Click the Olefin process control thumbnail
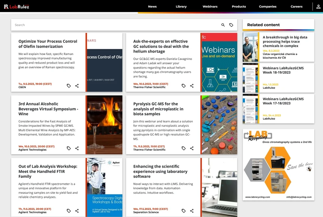Viewport: 323px width, 217px height. coord(104,62)
